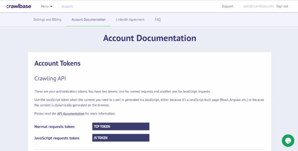Sign out of the account
This screenshot has height=151, width=298.
click(282, 6)
